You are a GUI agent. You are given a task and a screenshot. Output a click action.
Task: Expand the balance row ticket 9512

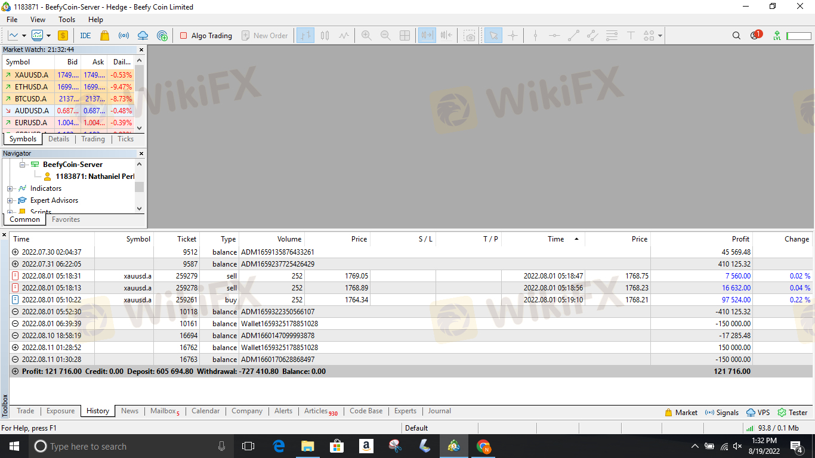tap(15, 252)
